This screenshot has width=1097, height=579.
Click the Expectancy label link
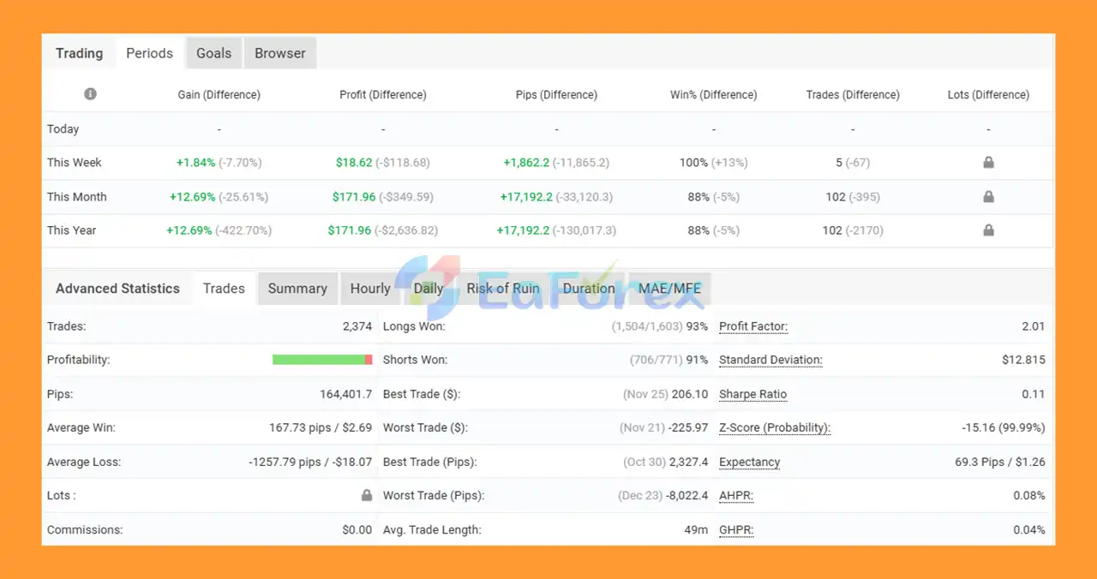(x=750, y=462)
